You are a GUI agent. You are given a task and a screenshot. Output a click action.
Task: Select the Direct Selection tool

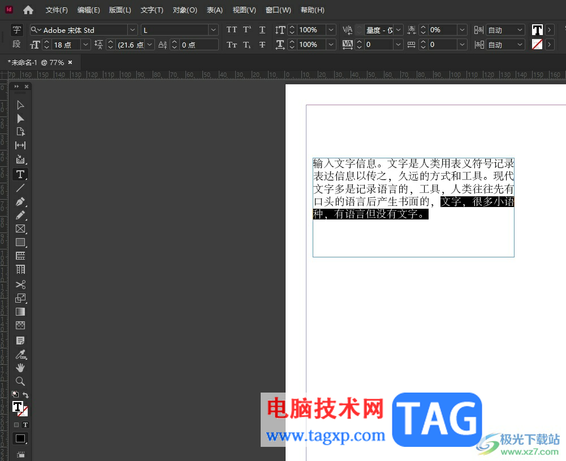[20, 119]
